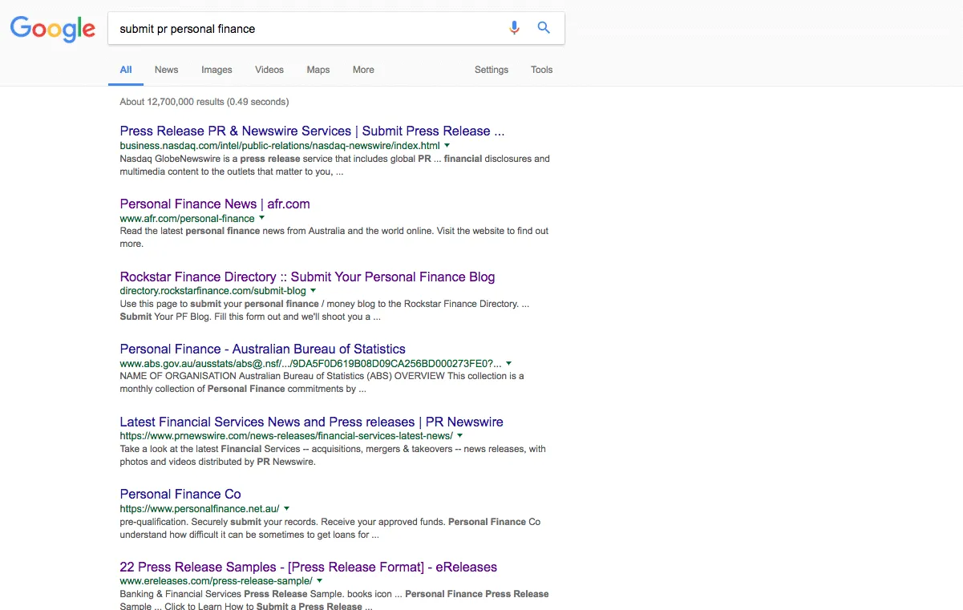Switch to the News tab
The image size is (963, 610).
(166, 70)
